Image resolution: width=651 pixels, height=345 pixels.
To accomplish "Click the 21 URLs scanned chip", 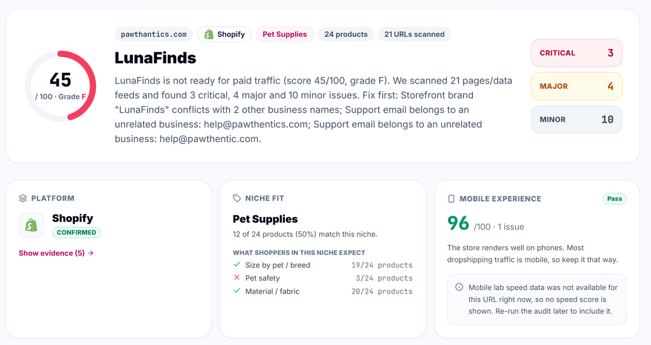I will pos(415,34).
